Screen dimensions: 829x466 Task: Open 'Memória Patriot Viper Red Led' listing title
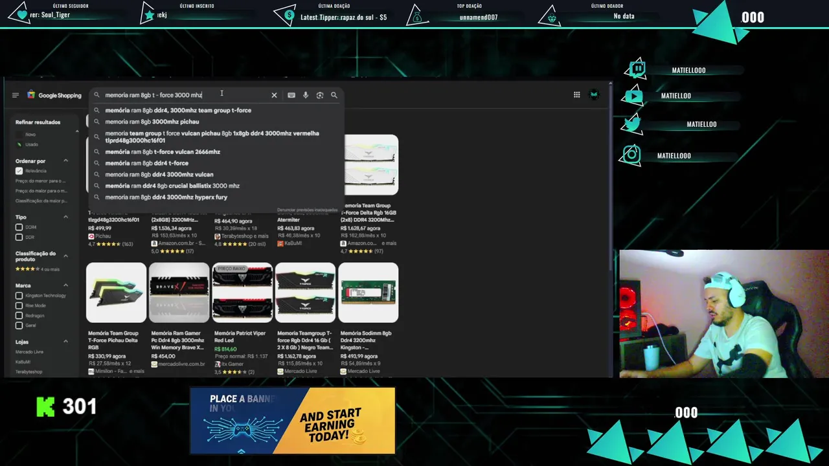tap(240, 337)
